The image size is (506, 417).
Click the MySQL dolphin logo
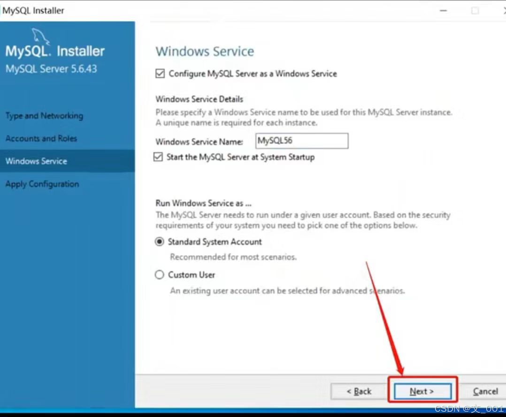(40, 36)
